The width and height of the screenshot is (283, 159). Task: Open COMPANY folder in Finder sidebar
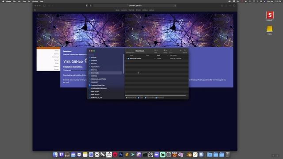[x=95, y=82]
